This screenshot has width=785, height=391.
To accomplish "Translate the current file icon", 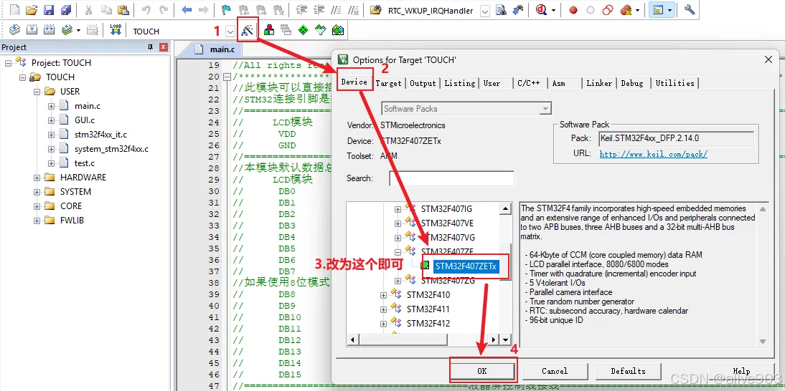I will (14, 30).
